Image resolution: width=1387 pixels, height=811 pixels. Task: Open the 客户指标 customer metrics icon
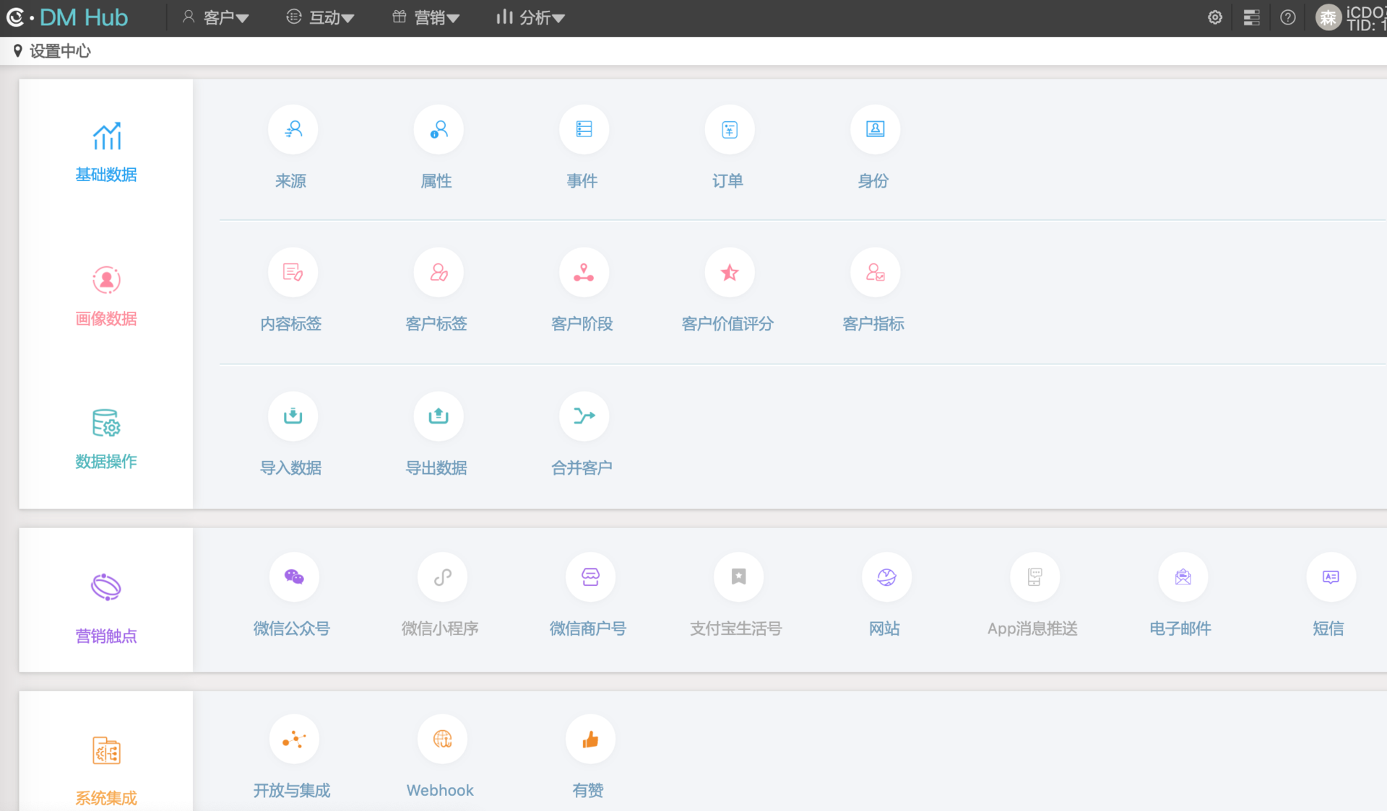[x=875, y=273]
